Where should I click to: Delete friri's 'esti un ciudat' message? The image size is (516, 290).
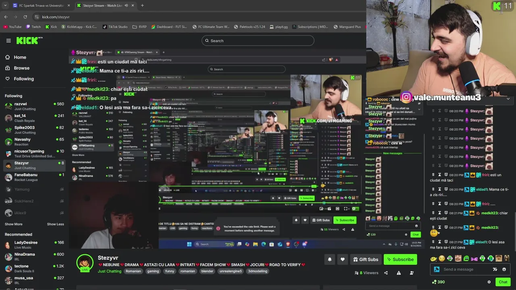coord(433,175)
